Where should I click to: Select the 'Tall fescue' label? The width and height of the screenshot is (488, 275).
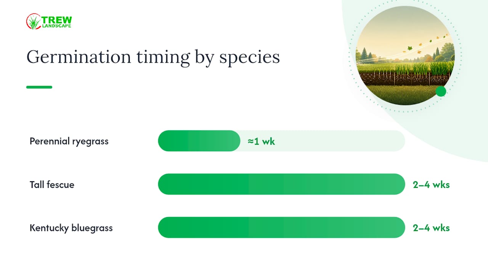pos(52,185)
